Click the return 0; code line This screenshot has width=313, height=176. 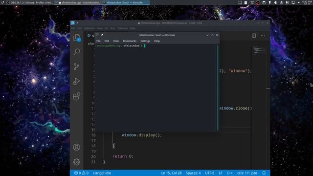coord(123,156)
